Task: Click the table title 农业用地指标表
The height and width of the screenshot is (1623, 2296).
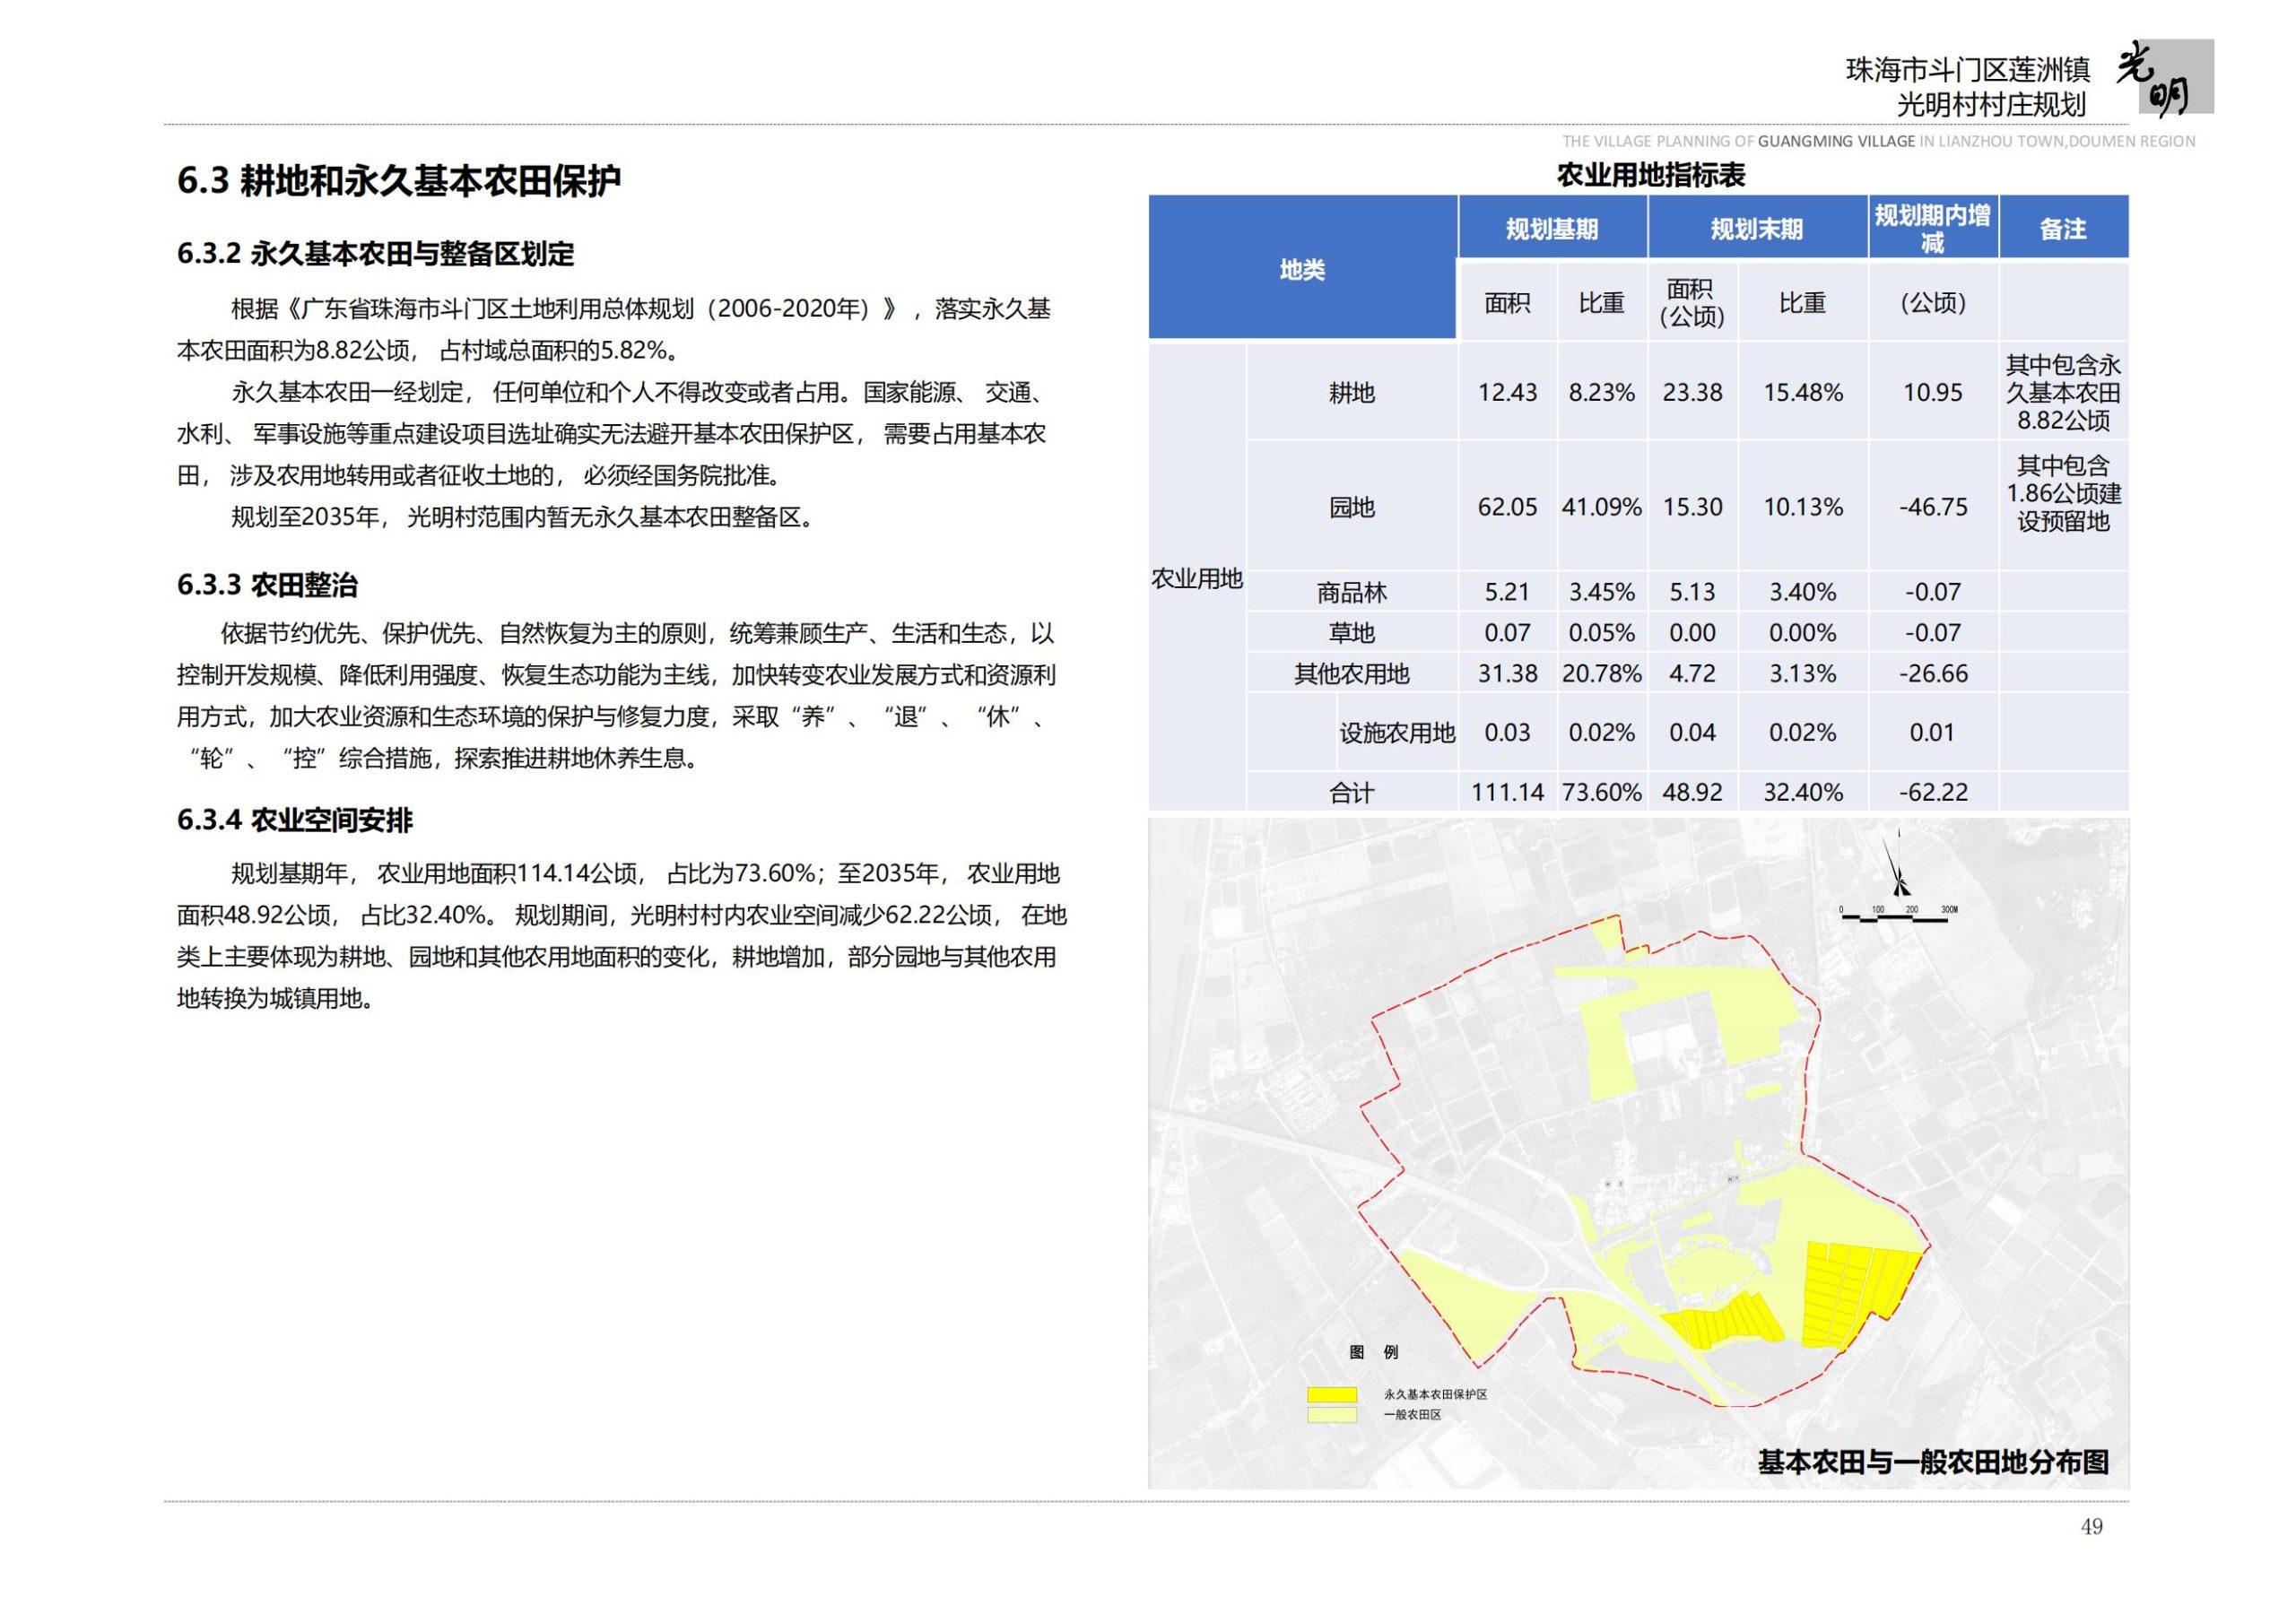Action: [1651, 176]
